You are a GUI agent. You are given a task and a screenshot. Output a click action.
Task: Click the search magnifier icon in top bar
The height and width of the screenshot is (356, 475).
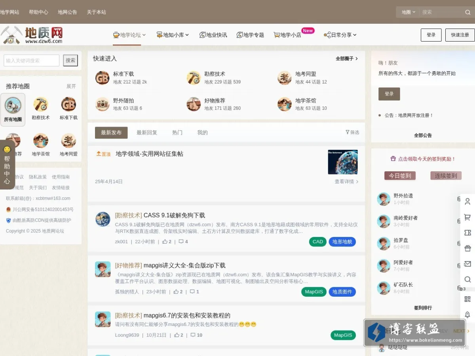point(467,12)
